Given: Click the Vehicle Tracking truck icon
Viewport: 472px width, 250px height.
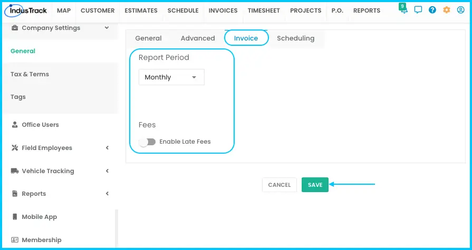Looking at the screenshot, I should point(14,171).
